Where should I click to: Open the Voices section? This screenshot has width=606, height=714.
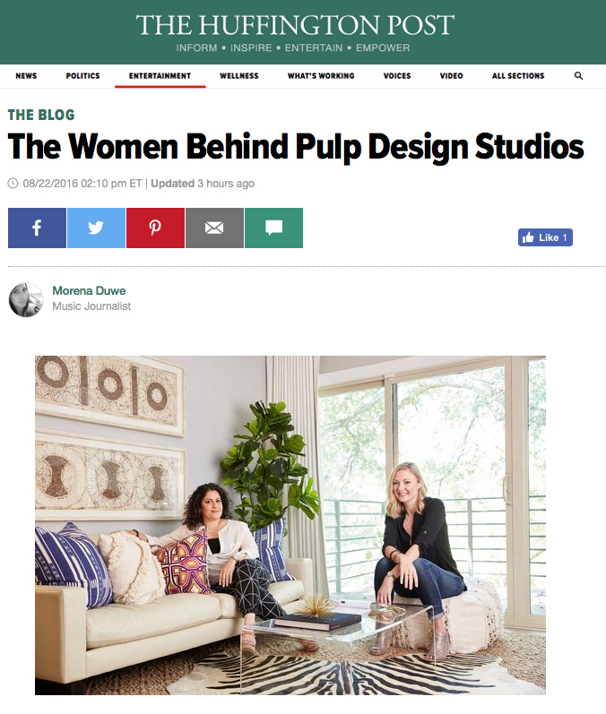[397, 76]
